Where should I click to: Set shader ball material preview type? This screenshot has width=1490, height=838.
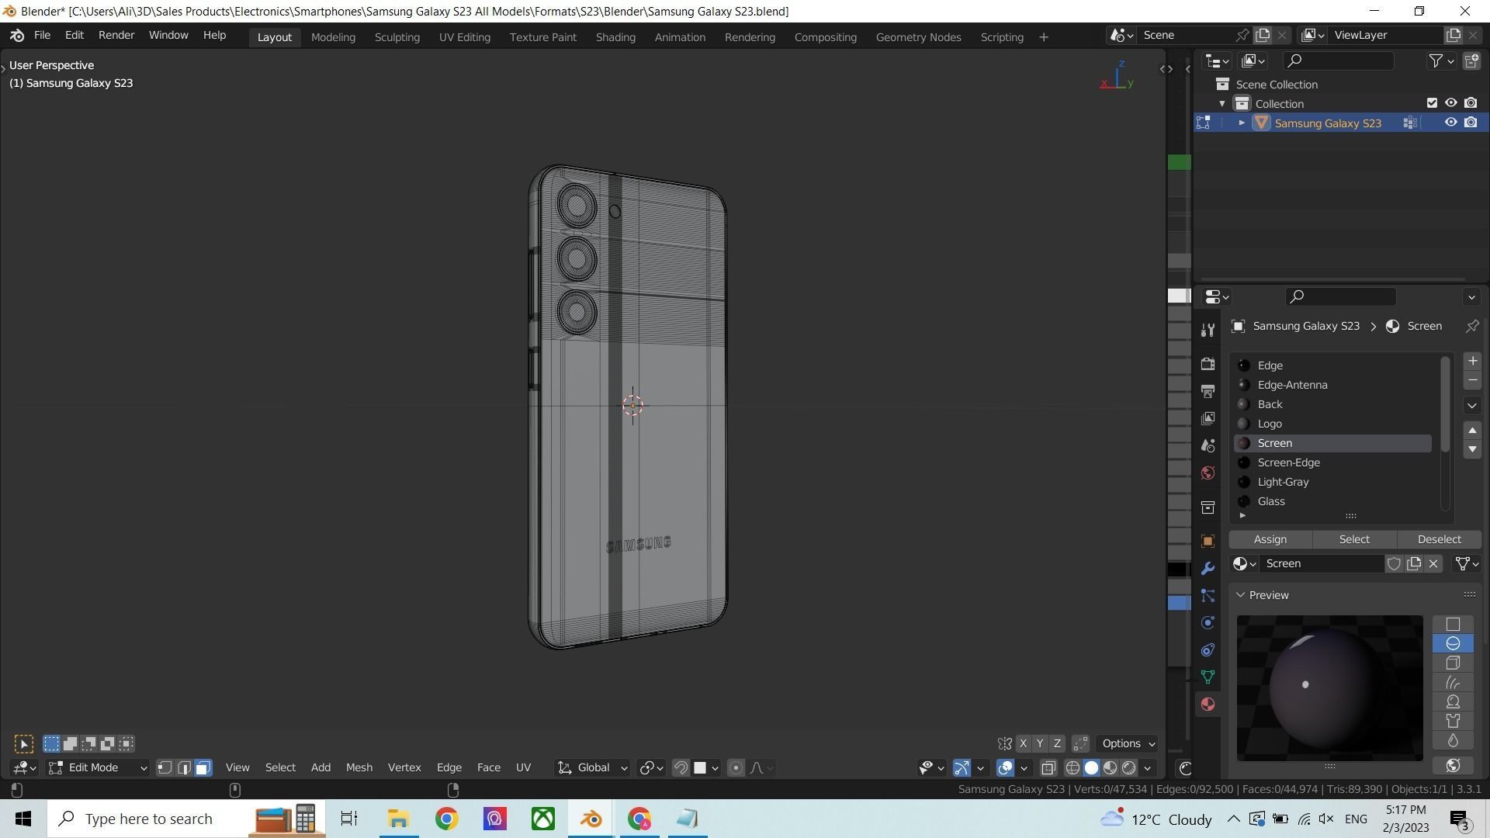[1453, 701]
